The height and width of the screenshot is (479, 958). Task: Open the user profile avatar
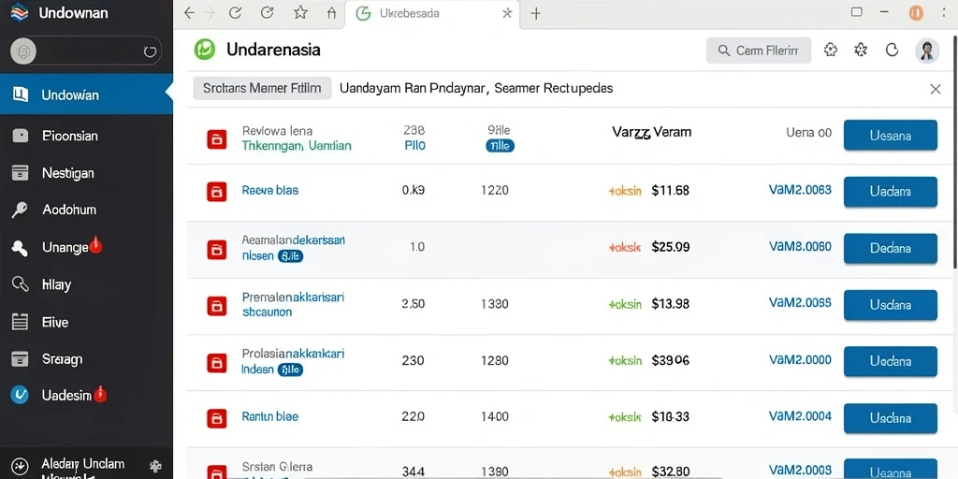click(927, 51)
